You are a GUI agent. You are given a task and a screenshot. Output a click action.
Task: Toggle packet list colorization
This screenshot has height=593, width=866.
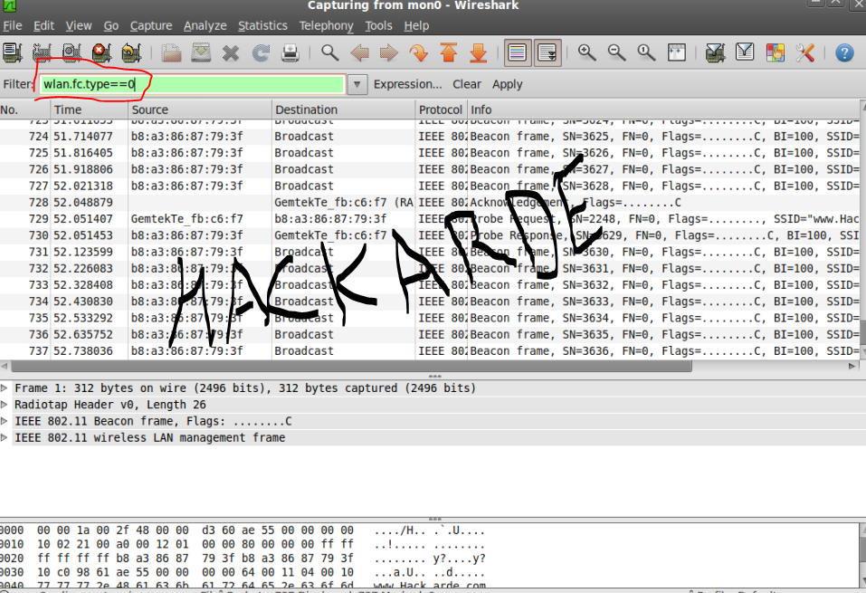518,53
